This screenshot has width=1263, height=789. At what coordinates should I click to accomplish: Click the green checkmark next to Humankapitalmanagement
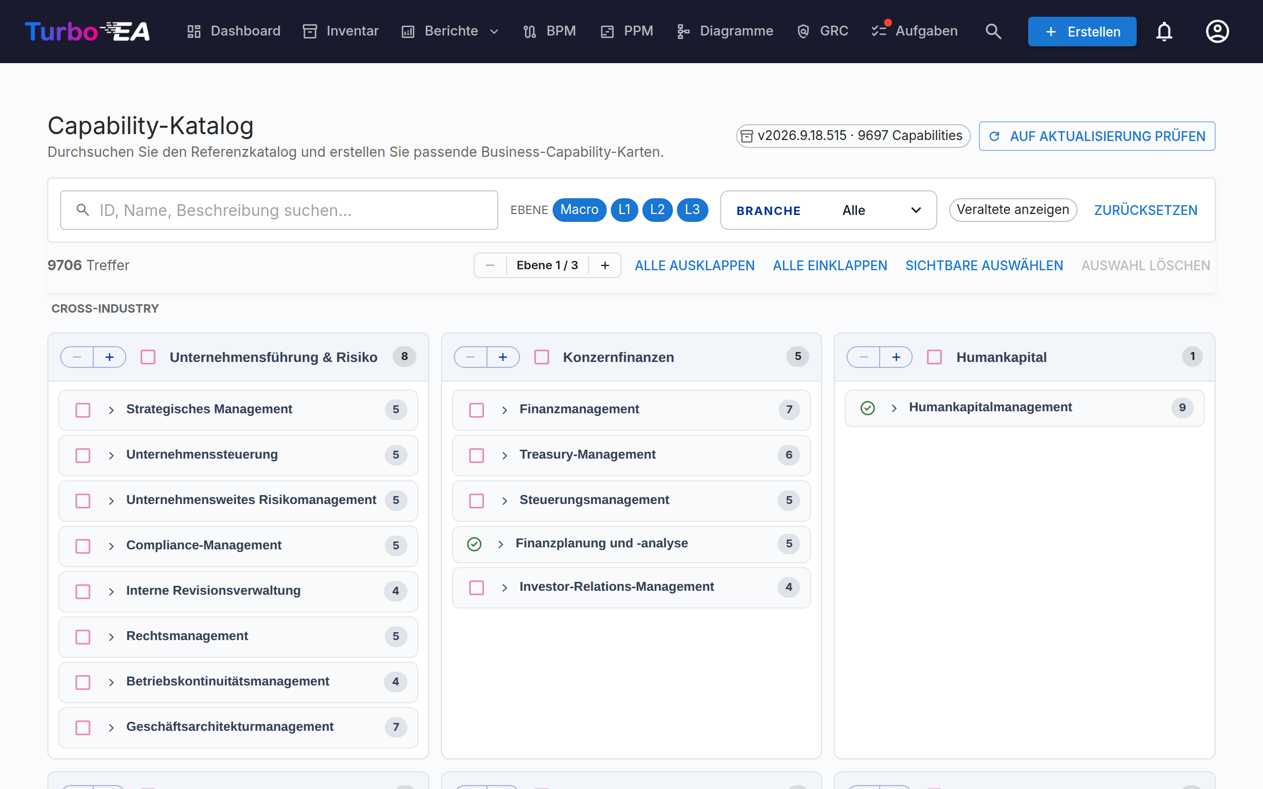[x=867, y=407]
